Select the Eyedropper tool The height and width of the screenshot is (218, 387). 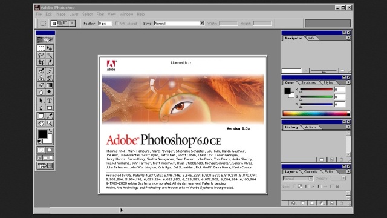pos(50,116)
